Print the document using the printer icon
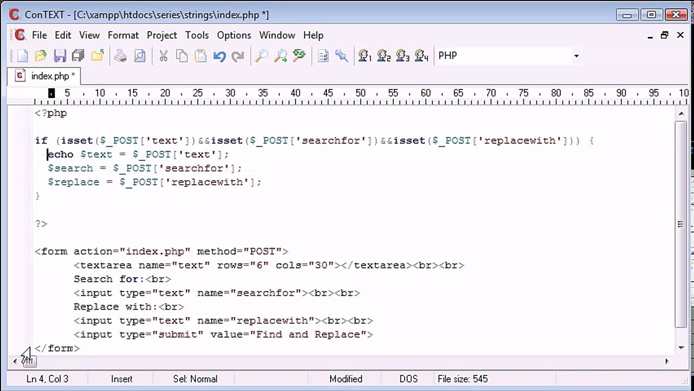The width and height of the screenshot is (694, 391). pos(121,55)
